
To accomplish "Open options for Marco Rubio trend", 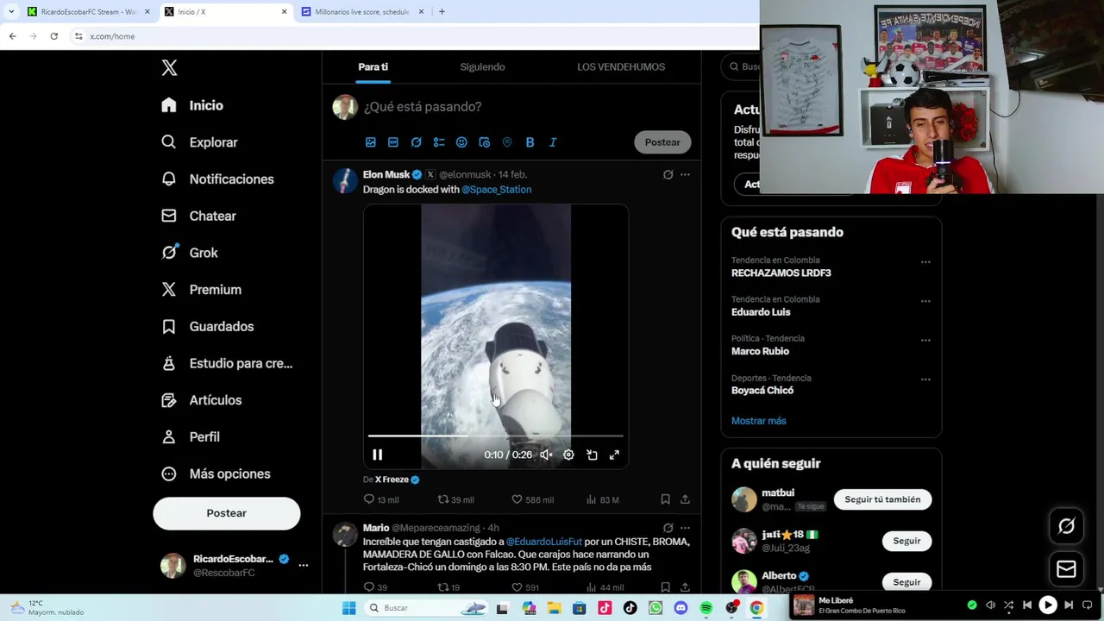I will click(x=925, y=341).
